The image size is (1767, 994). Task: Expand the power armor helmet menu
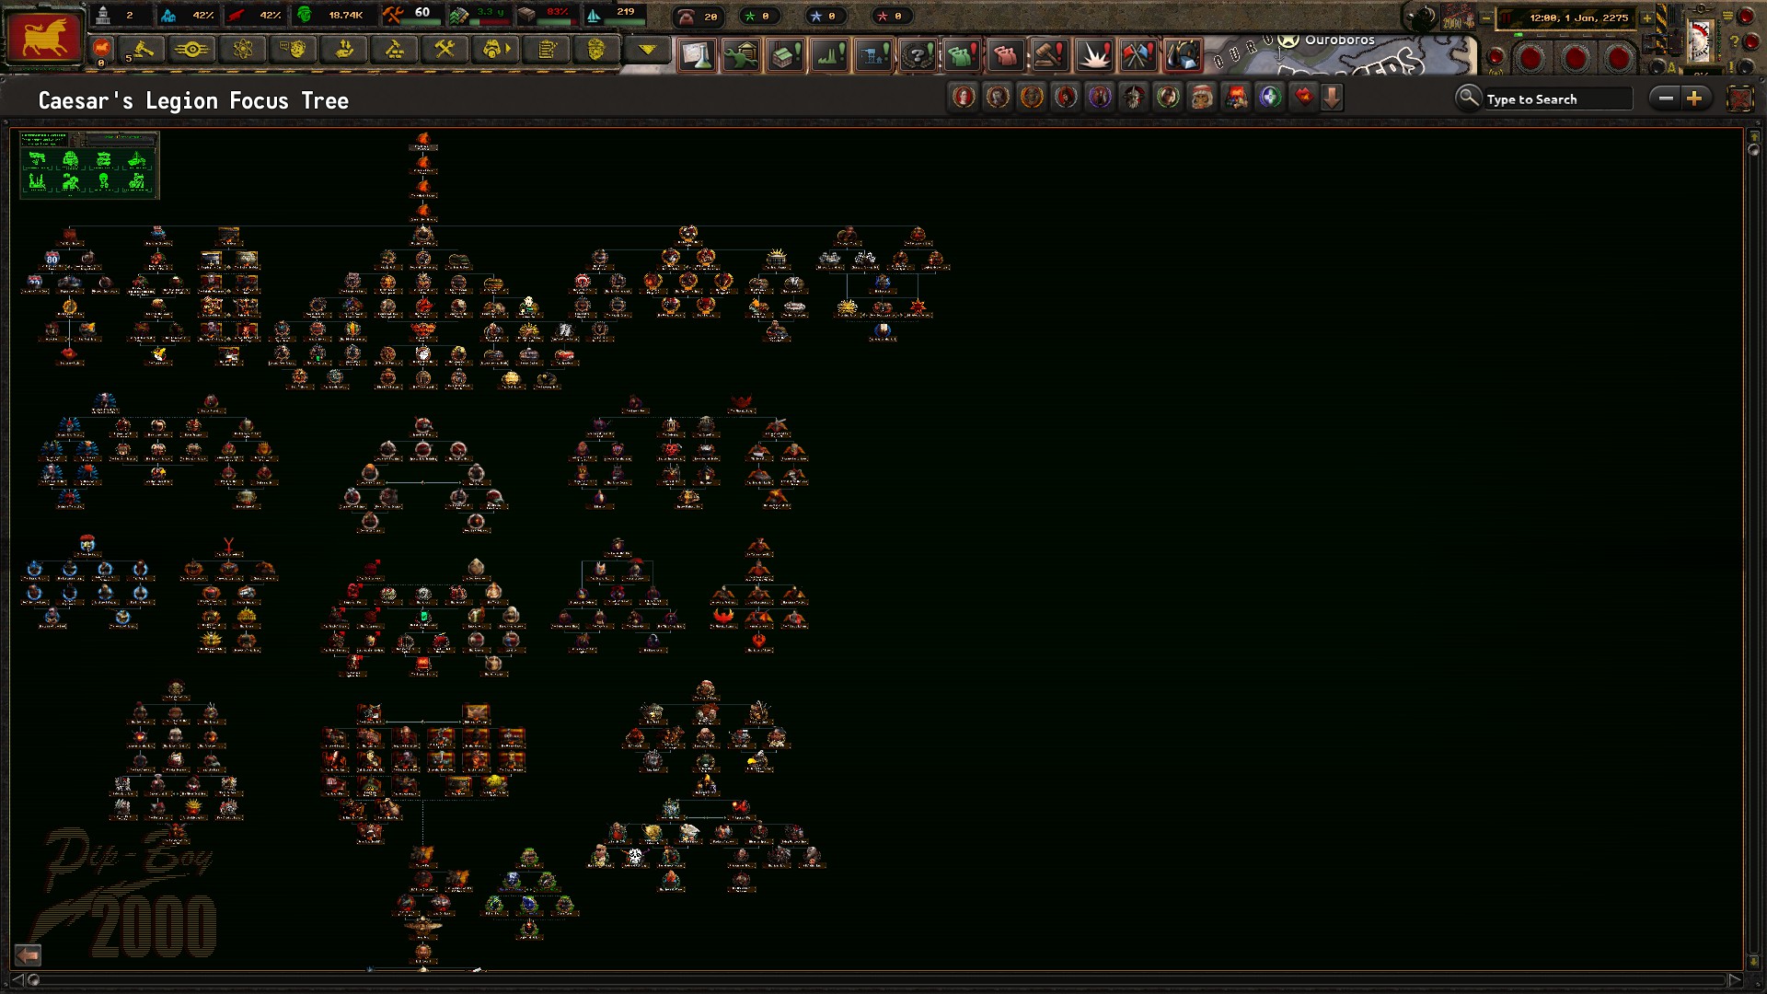tap(496, 49)
